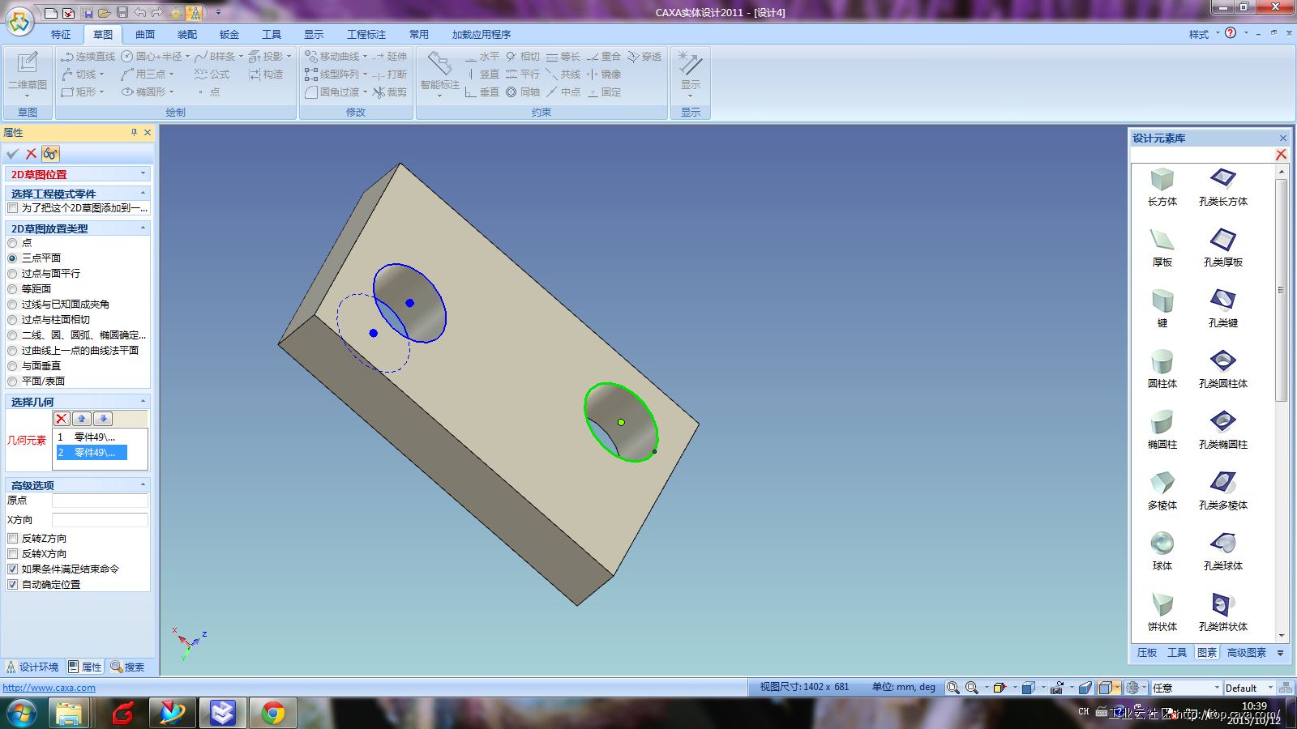Select the 圆柱体 cylinder element
The image size is (1297, 729).
(x=1162, y=369)
